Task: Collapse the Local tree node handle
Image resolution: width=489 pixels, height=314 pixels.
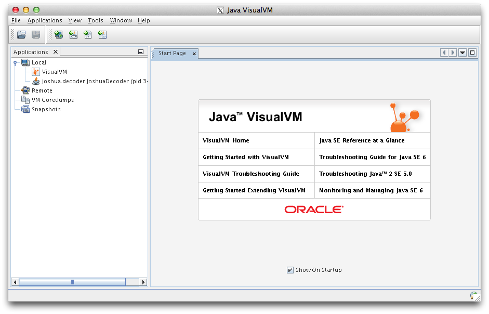Action: tap(15, 63)
